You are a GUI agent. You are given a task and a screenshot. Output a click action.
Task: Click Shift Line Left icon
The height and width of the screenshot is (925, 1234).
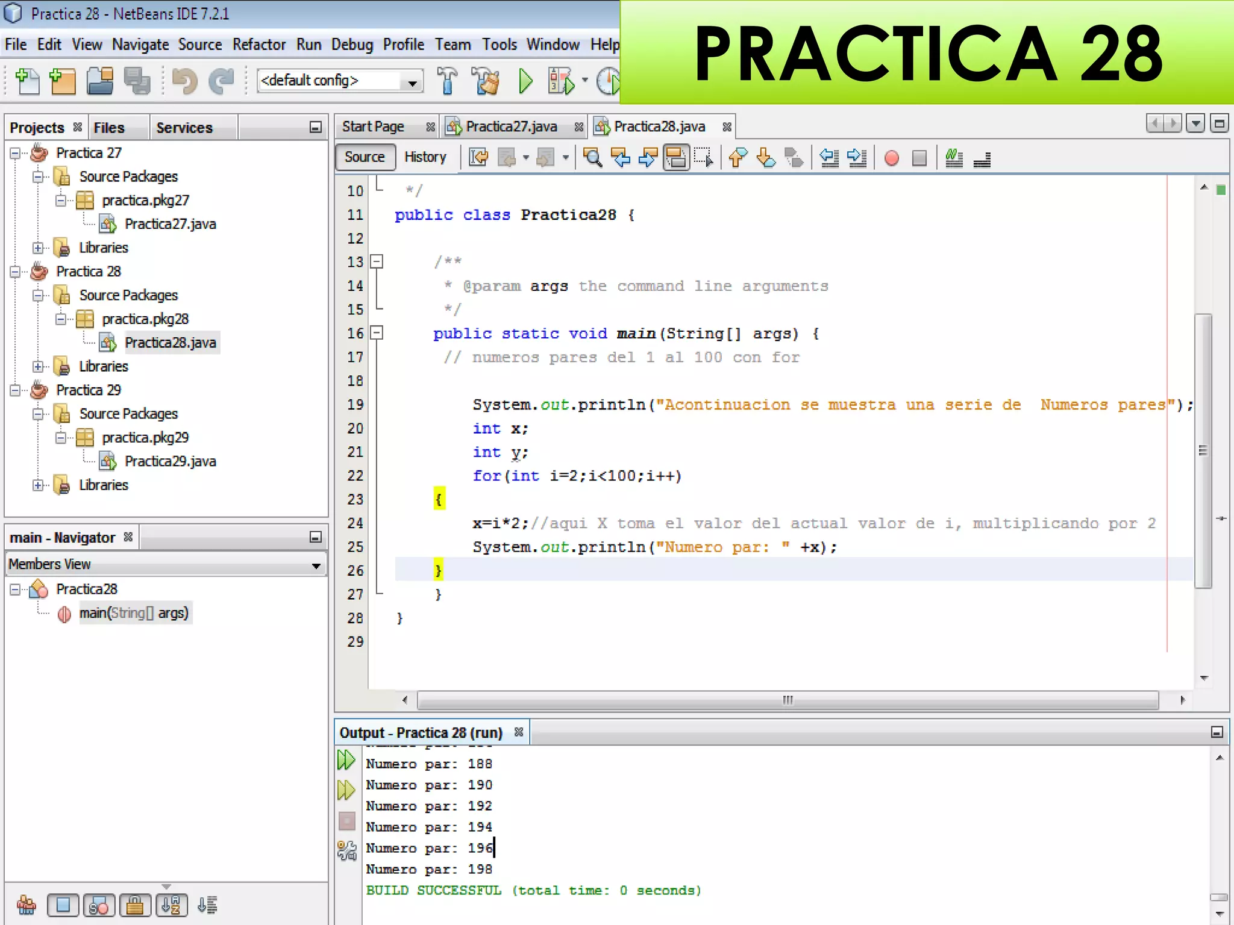[x=830, y=158]
